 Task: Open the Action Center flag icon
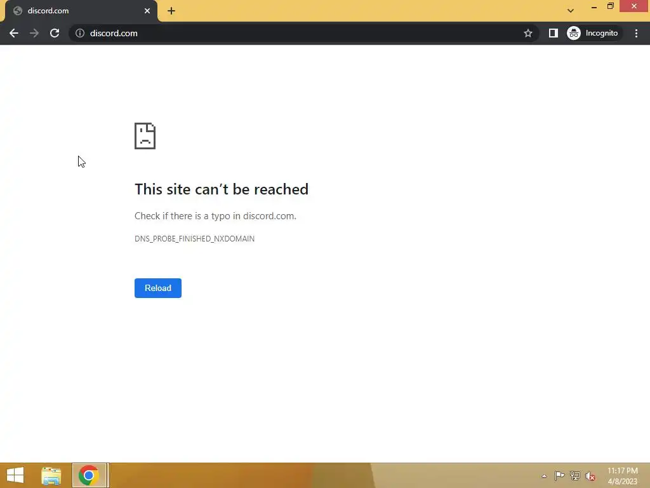[559, 476]
